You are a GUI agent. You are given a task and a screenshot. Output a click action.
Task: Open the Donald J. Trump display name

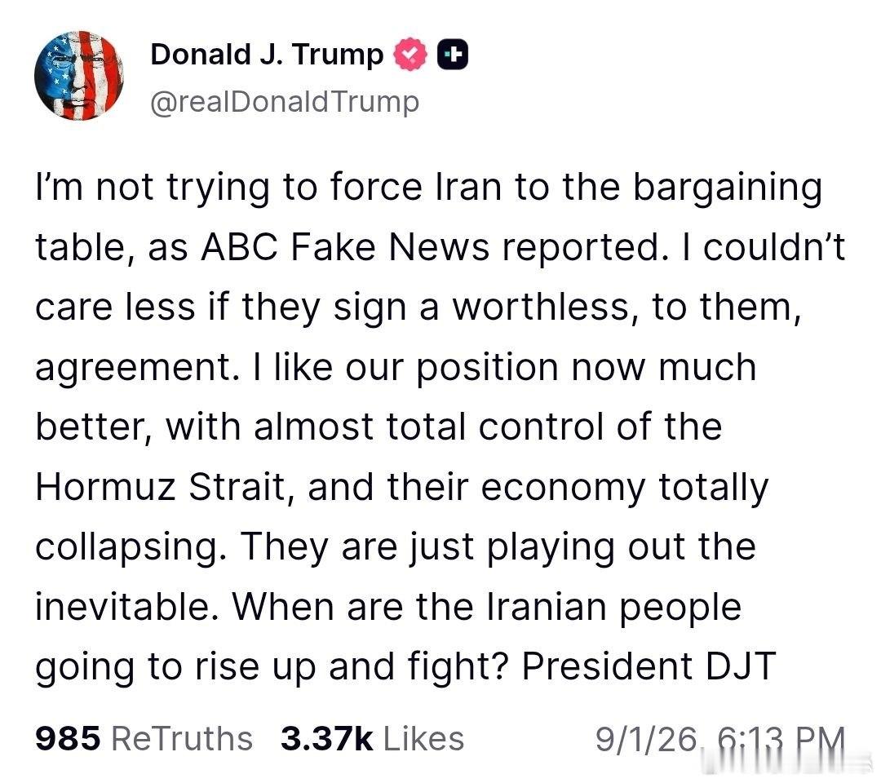[x=267, y=55]
